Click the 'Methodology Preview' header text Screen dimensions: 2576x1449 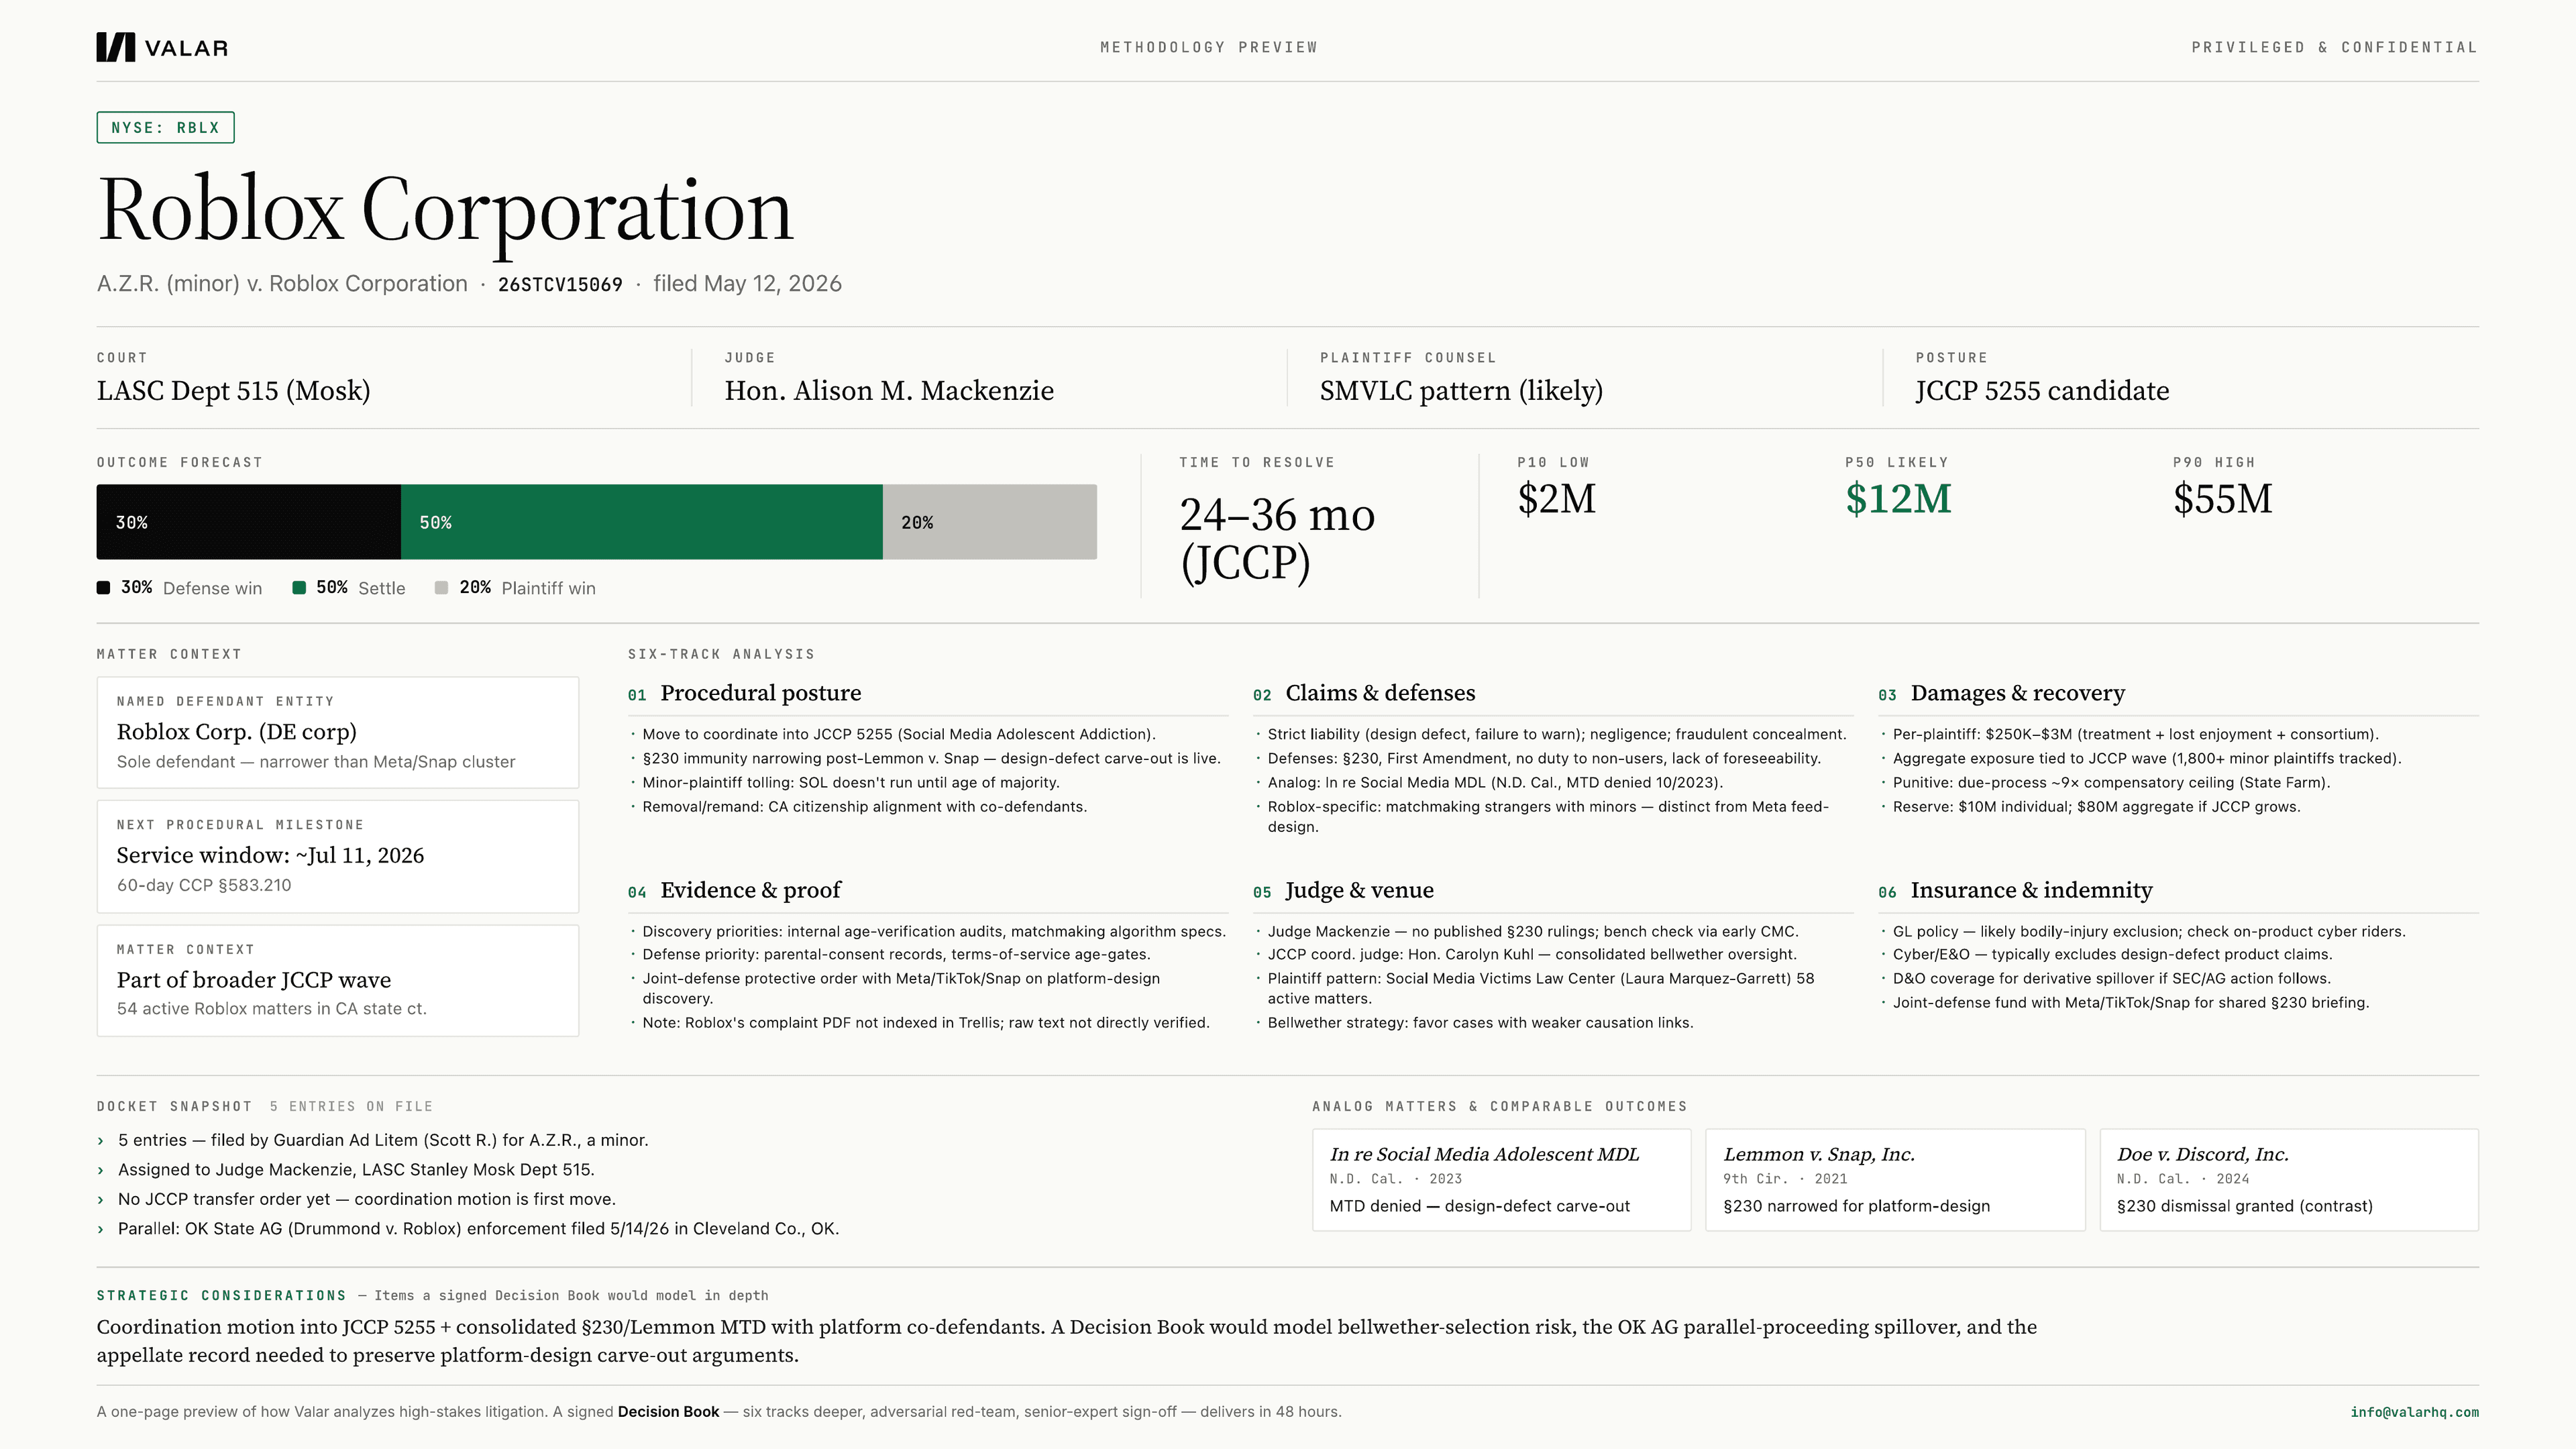click(1209, 47)
